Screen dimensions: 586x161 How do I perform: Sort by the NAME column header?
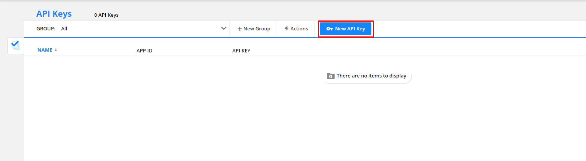[45, 50]
